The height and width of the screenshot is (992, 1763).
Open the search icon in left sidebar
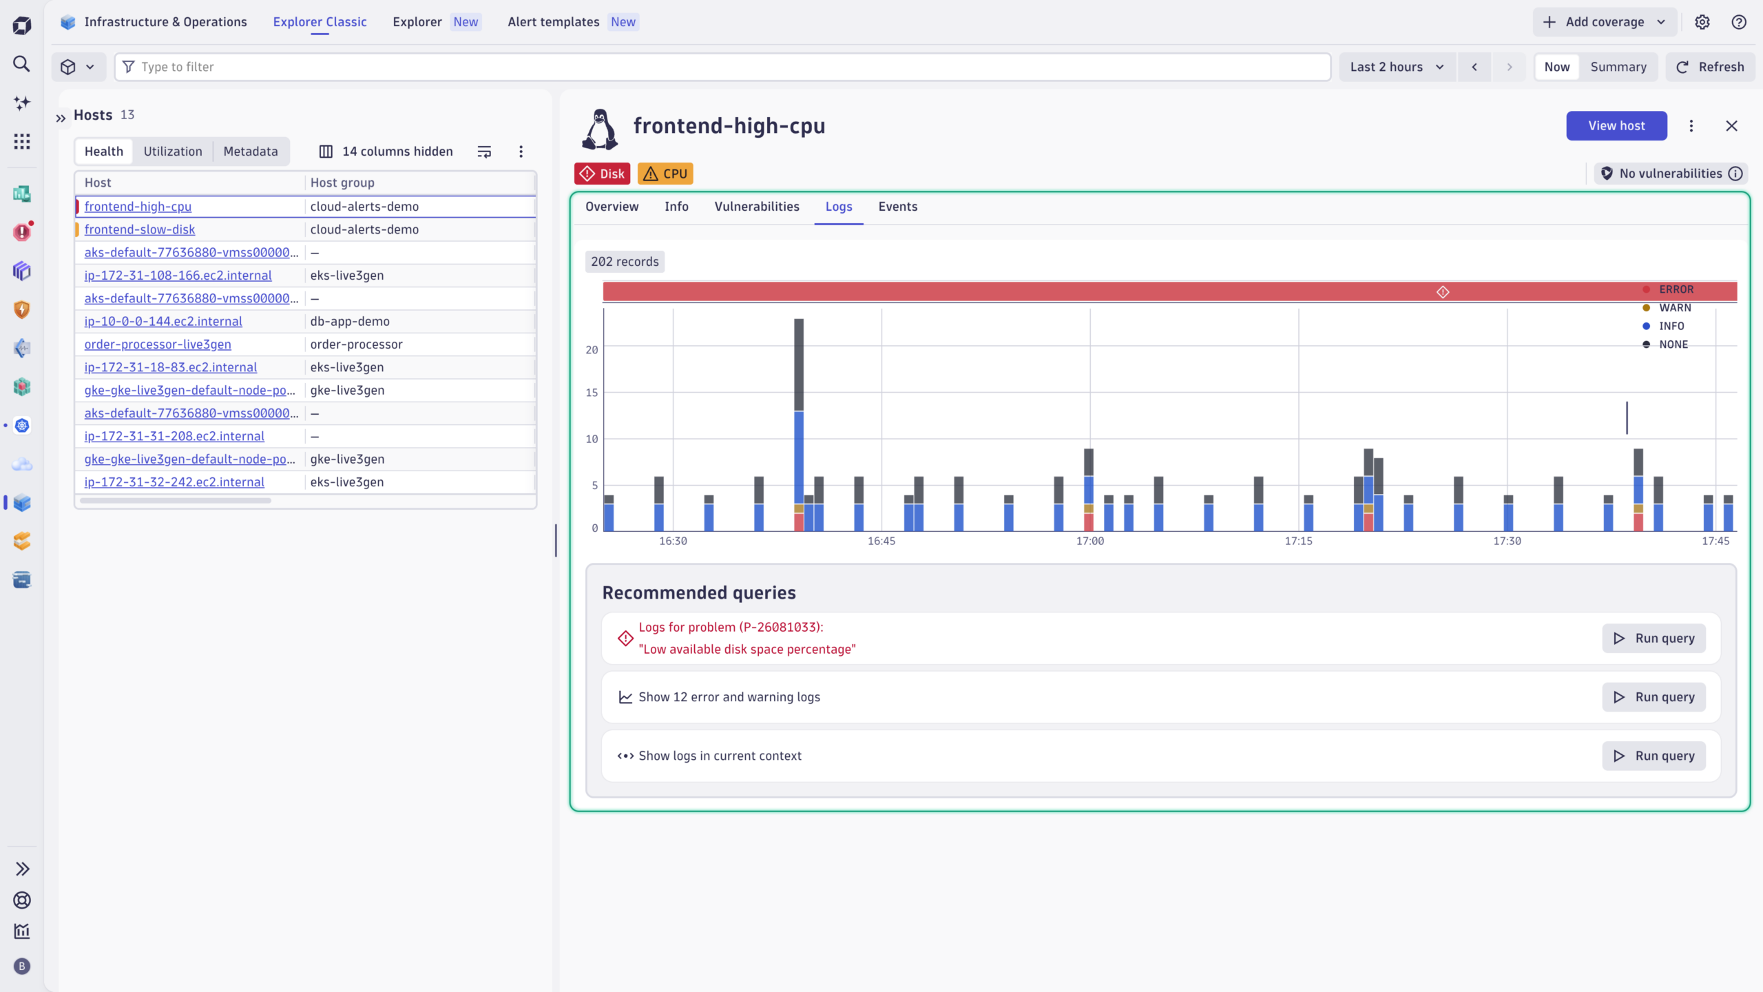[22, 64]
